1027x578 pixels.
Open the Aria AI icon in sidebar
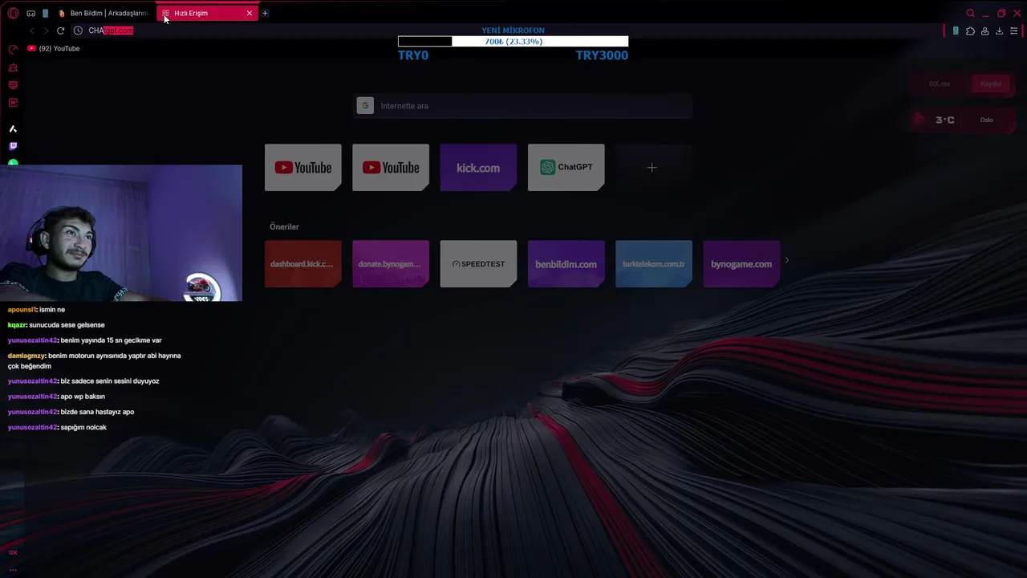tap(13, 128)
